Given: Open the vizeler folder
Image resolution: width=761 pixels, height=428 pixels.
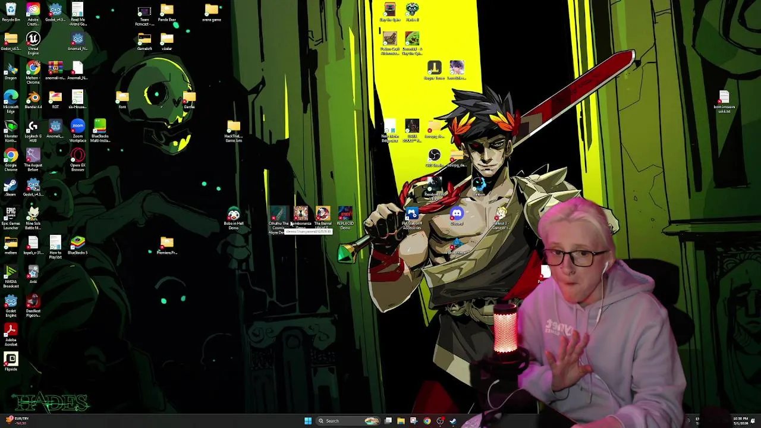Looking at the screenshot, I should pos(167,42).
